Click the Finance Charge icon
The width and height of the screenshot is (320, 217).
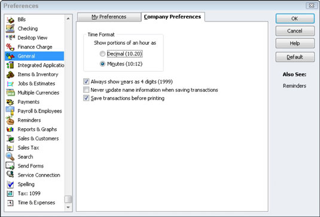(x=10, y=47)
